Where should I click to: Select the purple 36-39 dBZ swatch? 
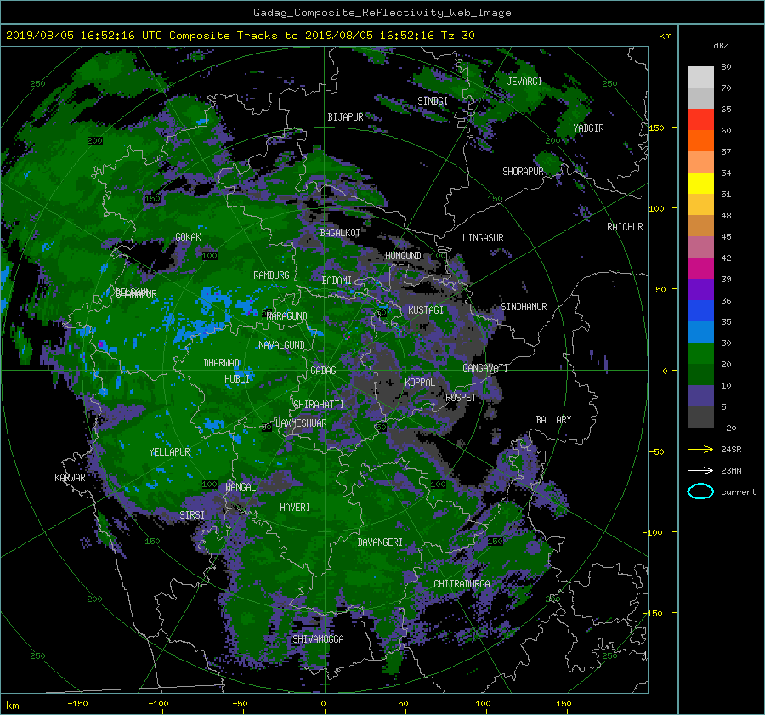tap(700, 289)
